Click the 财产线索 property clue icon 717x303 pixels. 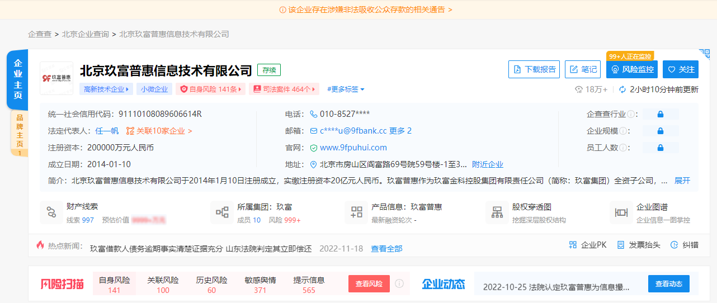coord(51,212)
